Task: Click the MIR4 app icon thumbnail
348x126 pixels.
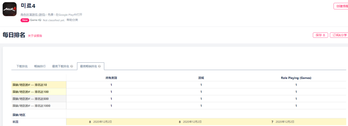Action: point(10,9)
